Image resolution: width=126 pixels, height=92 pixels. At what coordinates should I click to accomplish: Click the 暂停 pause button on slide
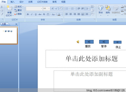[104, 42]
